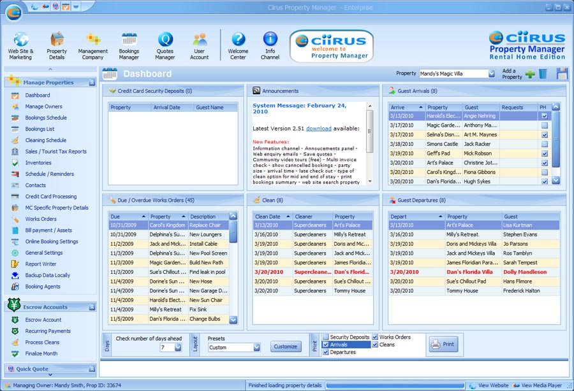Open the Info Channel icon
The height and width of the screenshot is (391, 574).
(270, 39)
